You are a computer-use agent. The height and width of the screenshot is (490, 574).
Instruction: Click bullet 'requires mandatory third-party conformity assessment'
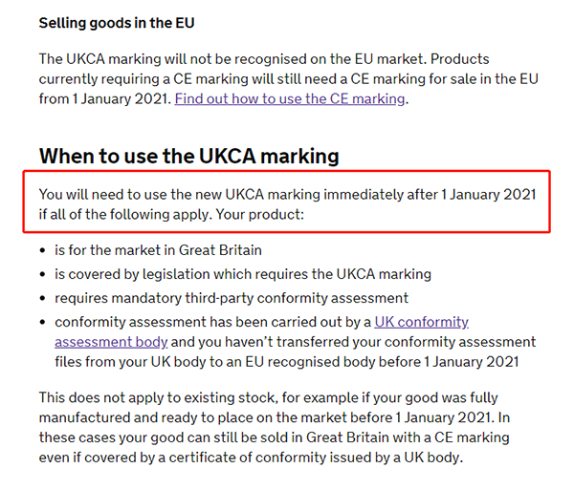(232, 298)
